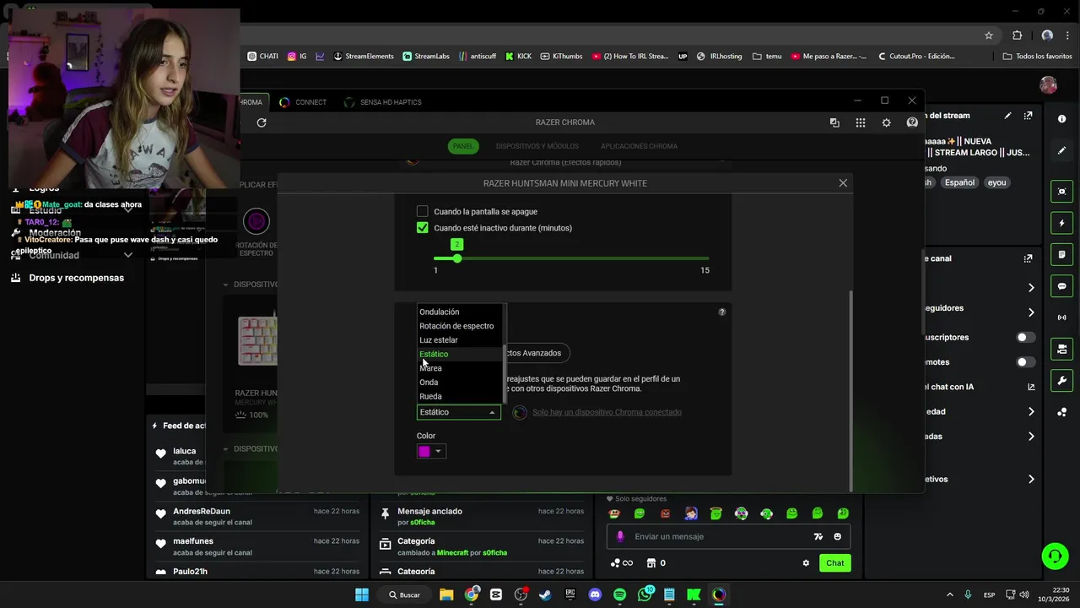Open Razer Synapse settings gear
This screenshot has width=1080, height=608.
click(886, 122)
